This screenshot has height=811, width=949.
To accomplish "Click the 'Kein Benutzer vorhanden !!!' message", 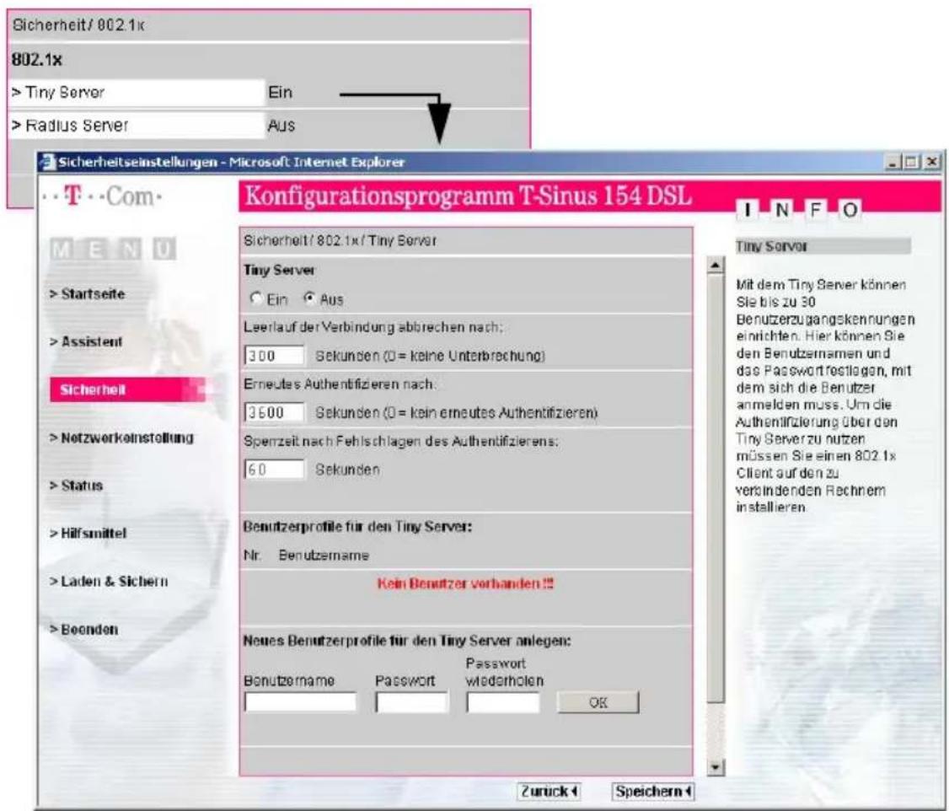I will pyautogui.click(x=465, y=584).
